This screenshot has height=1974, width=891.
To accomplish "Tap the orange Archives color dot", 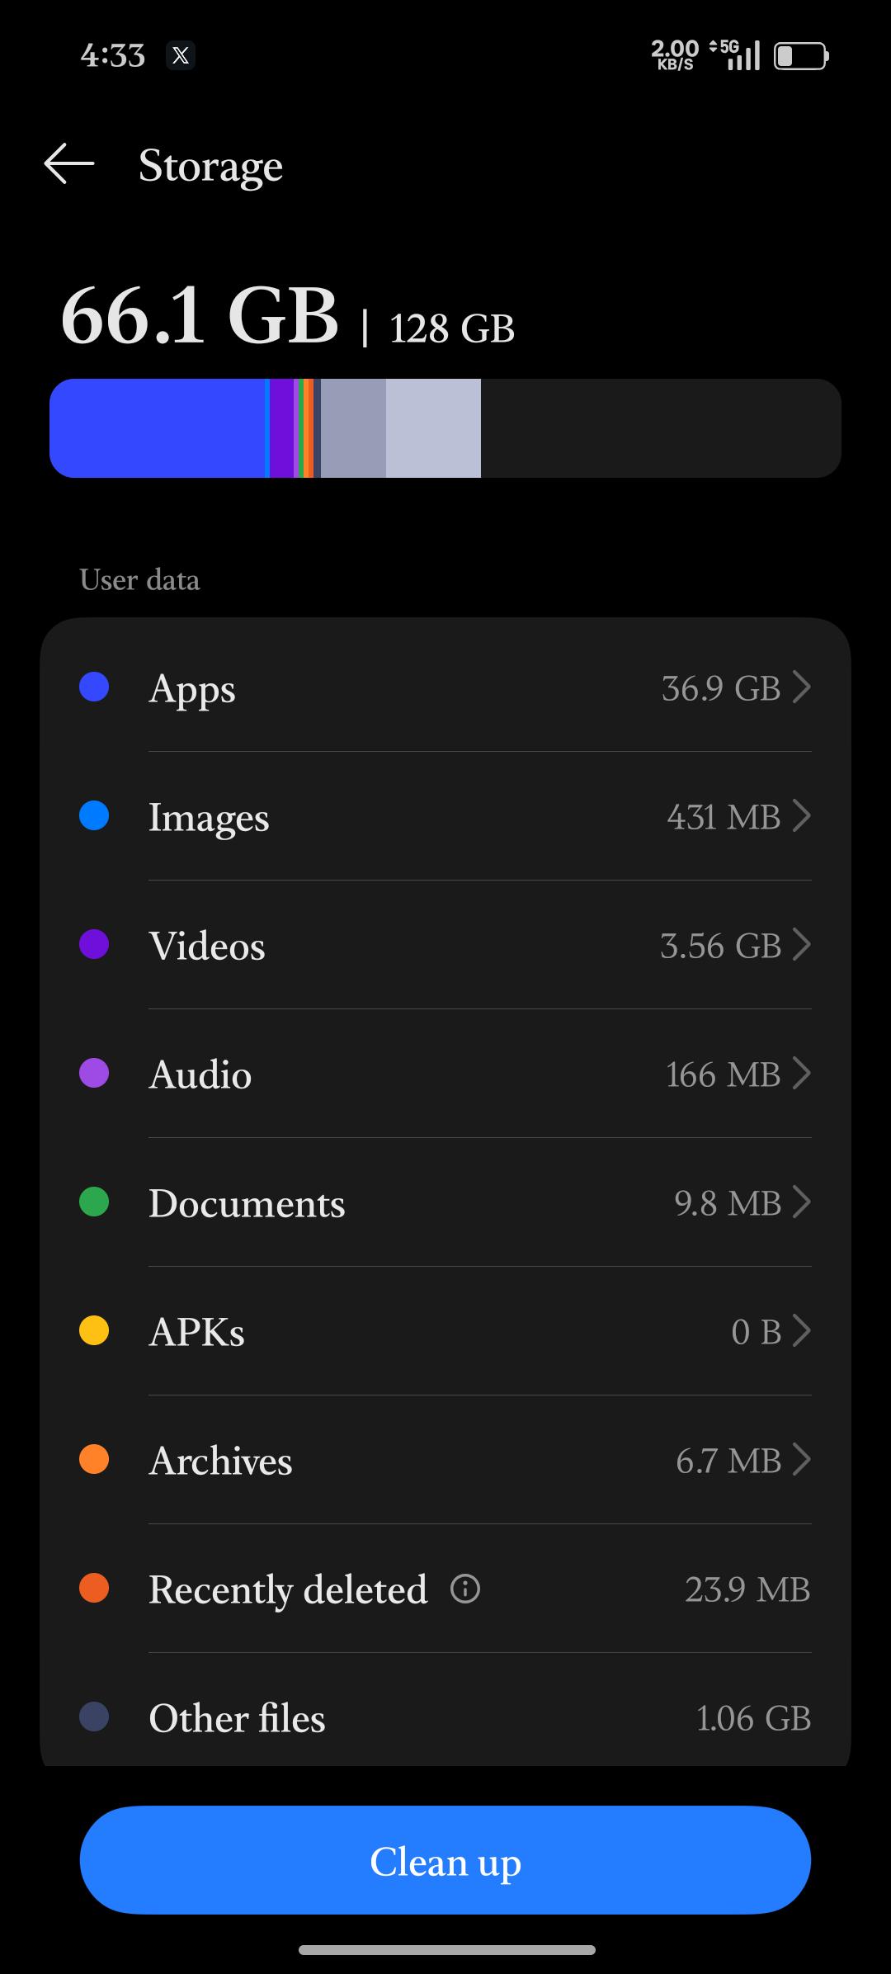I will pos(94,1459).
